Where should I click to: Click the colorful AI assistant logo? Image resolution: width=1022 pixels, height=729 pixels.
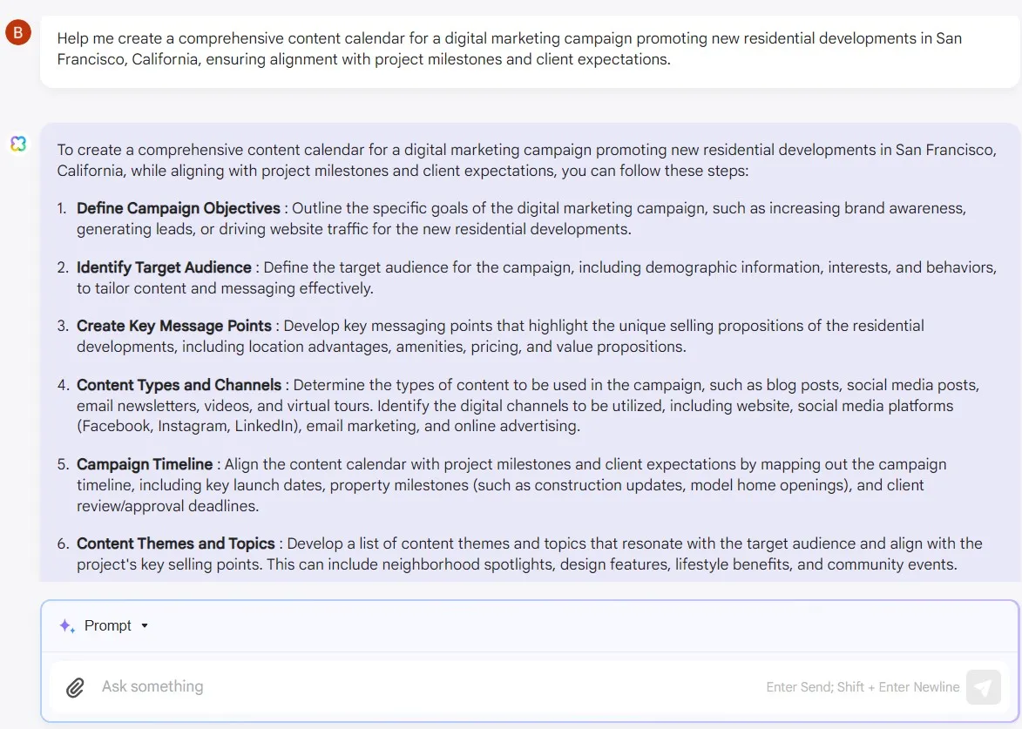[x=18, y=144]
